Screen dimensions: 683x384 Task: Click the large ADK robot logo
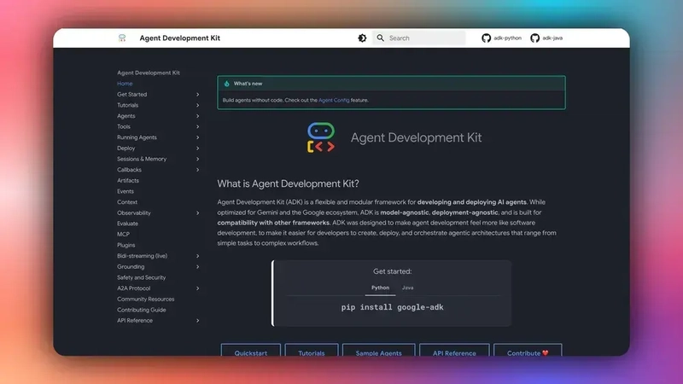point(321,137)
